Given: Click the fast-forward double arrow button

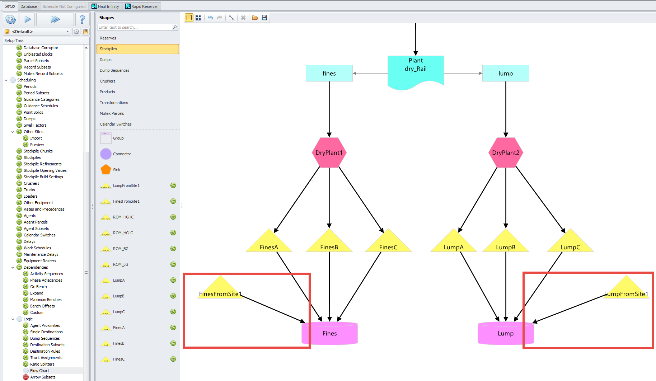Looking at the screenshot, I should pyautogui.click(x=55, y=19).
